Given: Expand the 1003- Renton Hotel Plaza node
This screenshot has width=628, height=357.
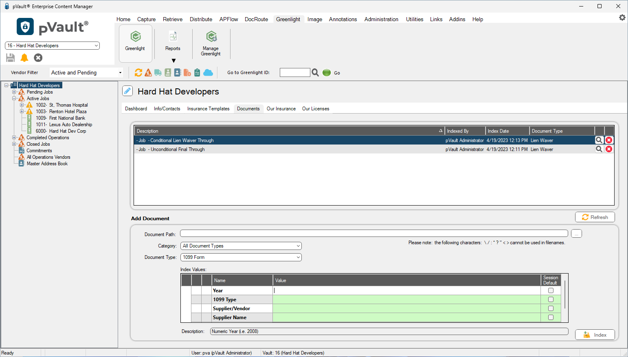Looking at the screenshot, I should click(22, 112).
